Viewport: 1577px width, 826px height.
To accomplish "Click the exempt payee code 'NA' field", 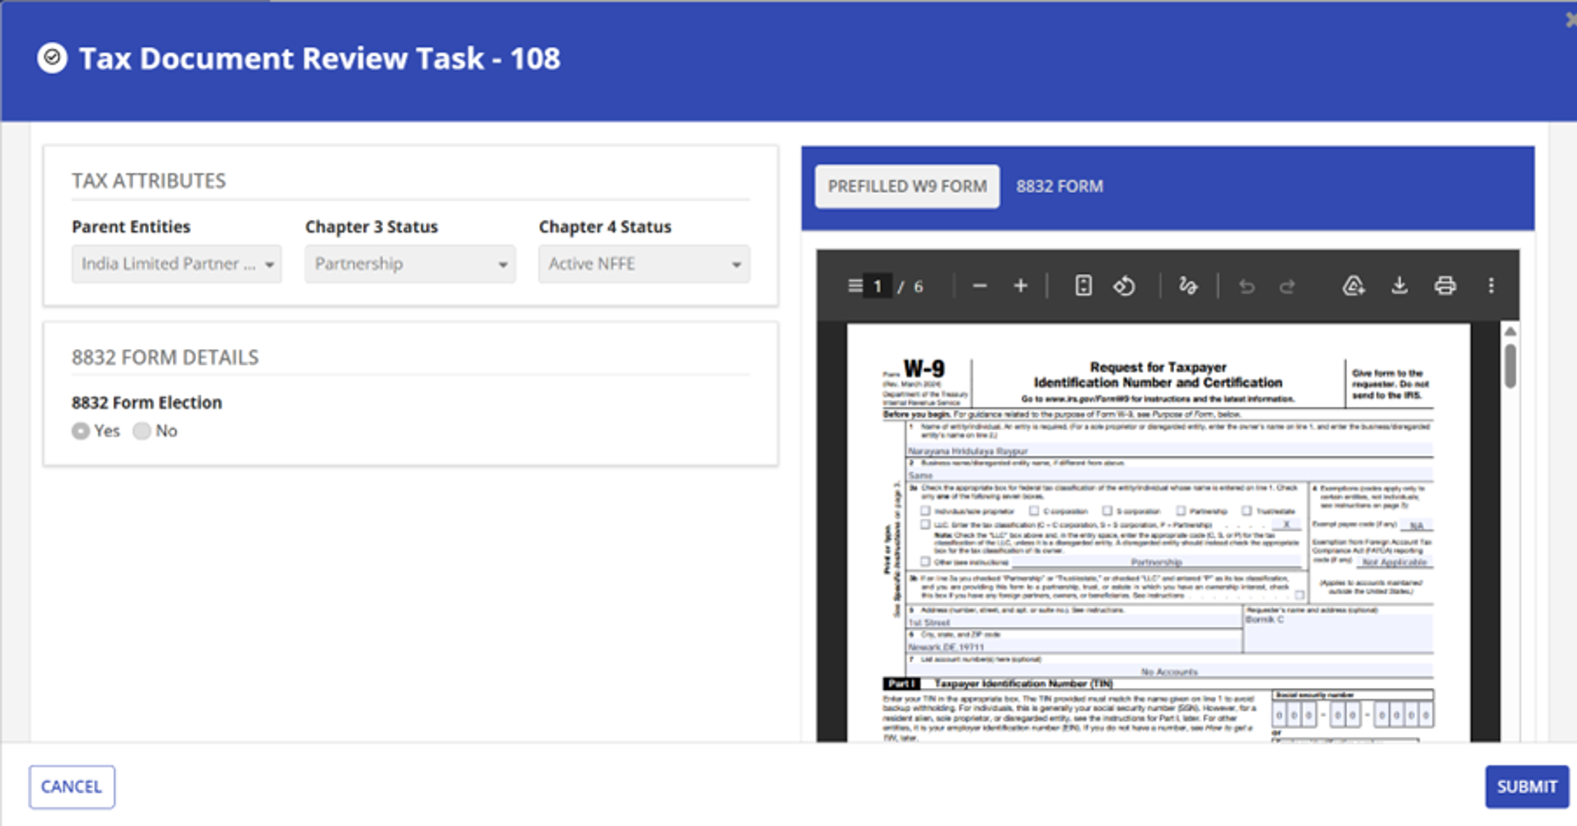I will pos(1416,525).
